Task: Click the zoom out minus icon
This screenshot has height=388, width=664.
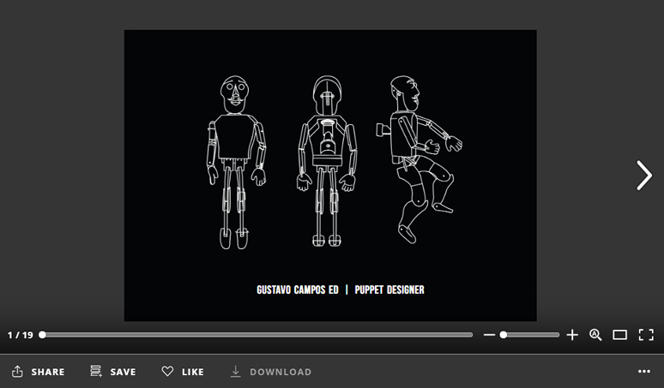Action: click(489, 335)
